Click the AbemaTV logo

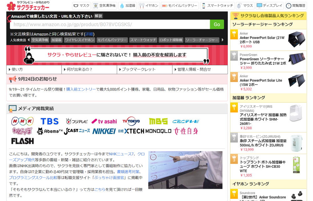(x=50, y=131)
